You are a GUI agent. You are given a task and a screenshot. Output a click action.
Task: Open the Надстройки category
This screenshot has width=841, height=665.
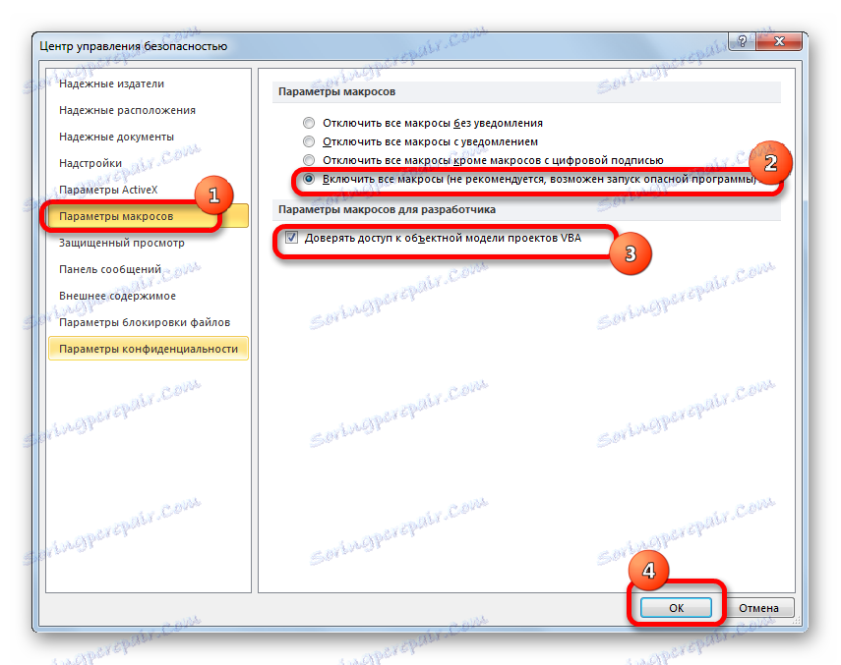pos(148,163)
